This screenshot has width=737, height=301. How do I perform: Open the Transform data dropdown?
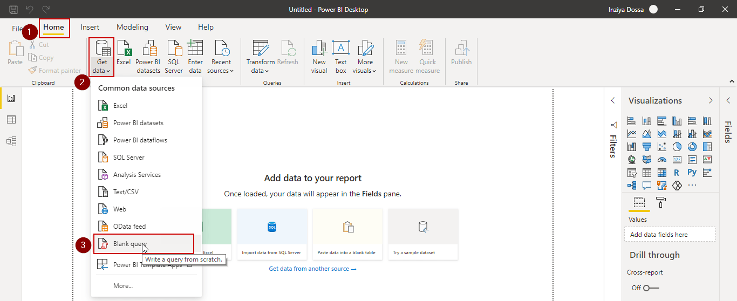[261, 57]
